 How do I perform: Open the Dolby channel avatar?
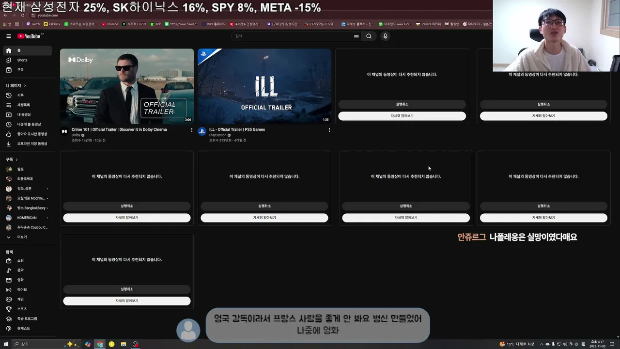click(64, 131)
